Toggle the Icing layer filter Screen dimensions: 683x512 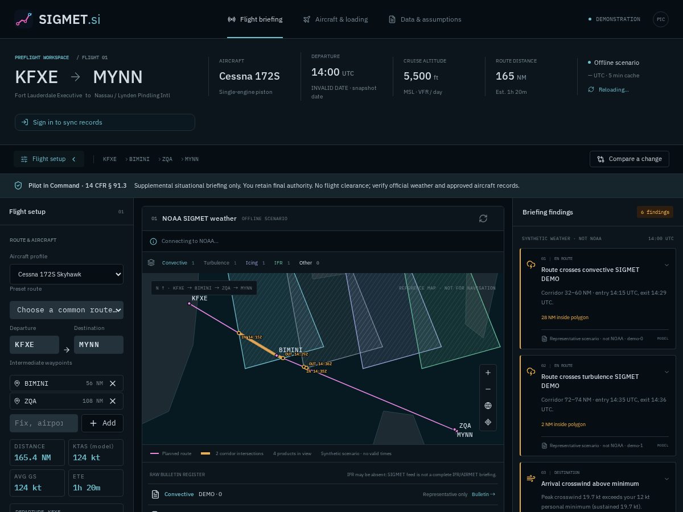[x=255, y=263]
